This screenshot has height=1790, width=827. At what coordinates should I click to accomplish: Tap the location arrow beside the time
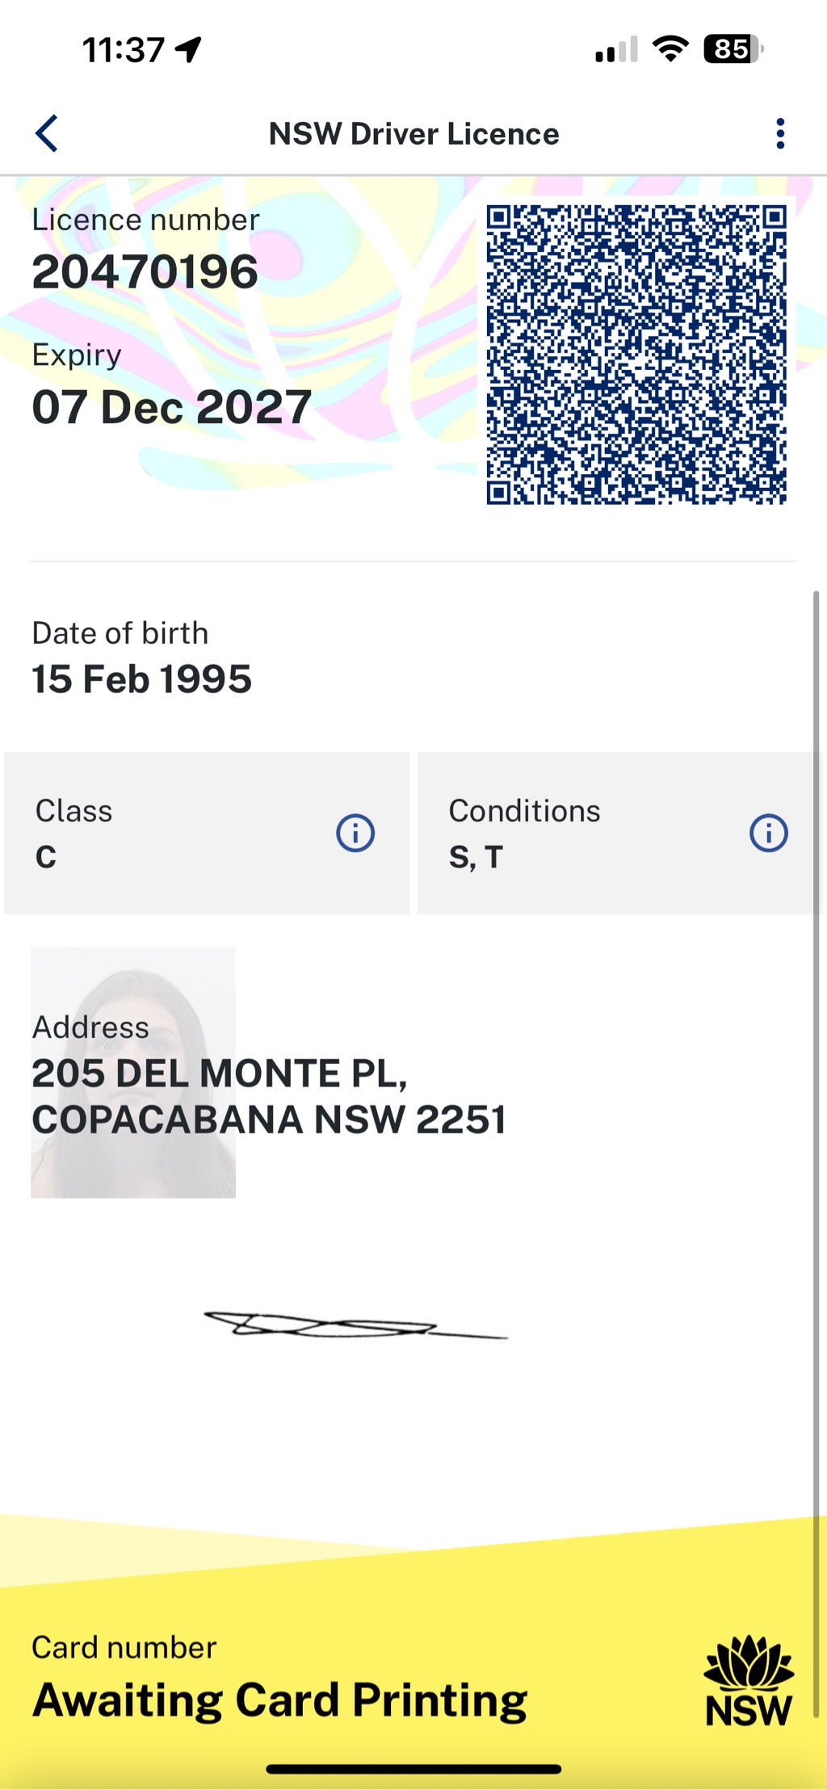coord(189,50)
